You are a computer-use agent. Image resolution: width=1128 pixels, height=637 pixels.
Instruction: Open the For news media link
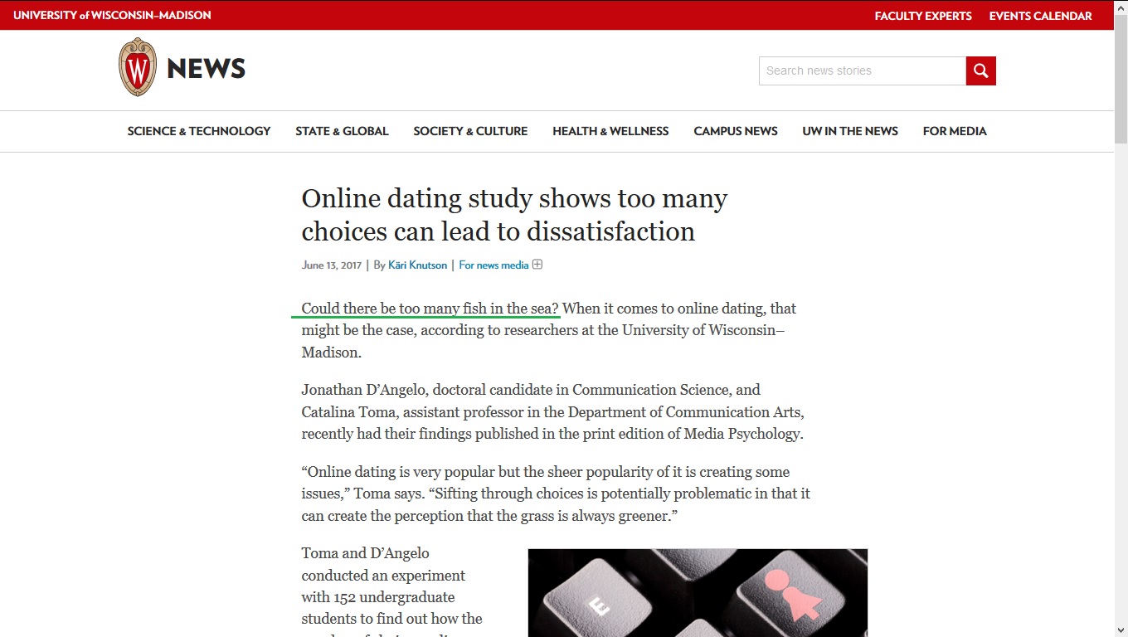494,265
